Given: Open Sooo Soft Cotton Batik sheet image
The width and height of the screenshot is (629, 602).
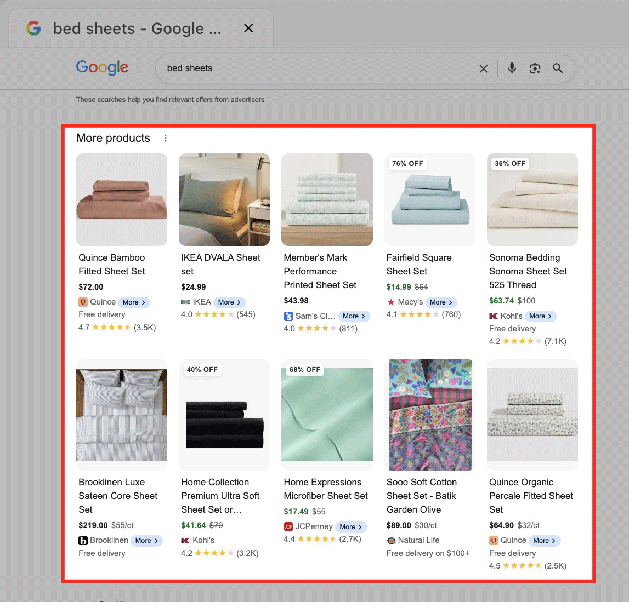Looking at the screenshot, I should click(429, 415).
